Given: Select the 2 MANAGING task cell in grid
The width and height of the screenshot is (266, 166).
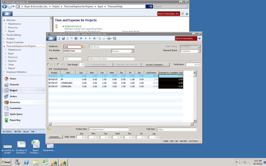Looking at the screenshot, I should (68, 83).
